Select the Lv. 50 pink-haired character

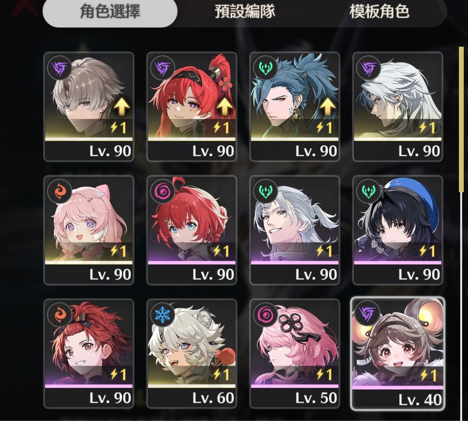pos(295,354)
